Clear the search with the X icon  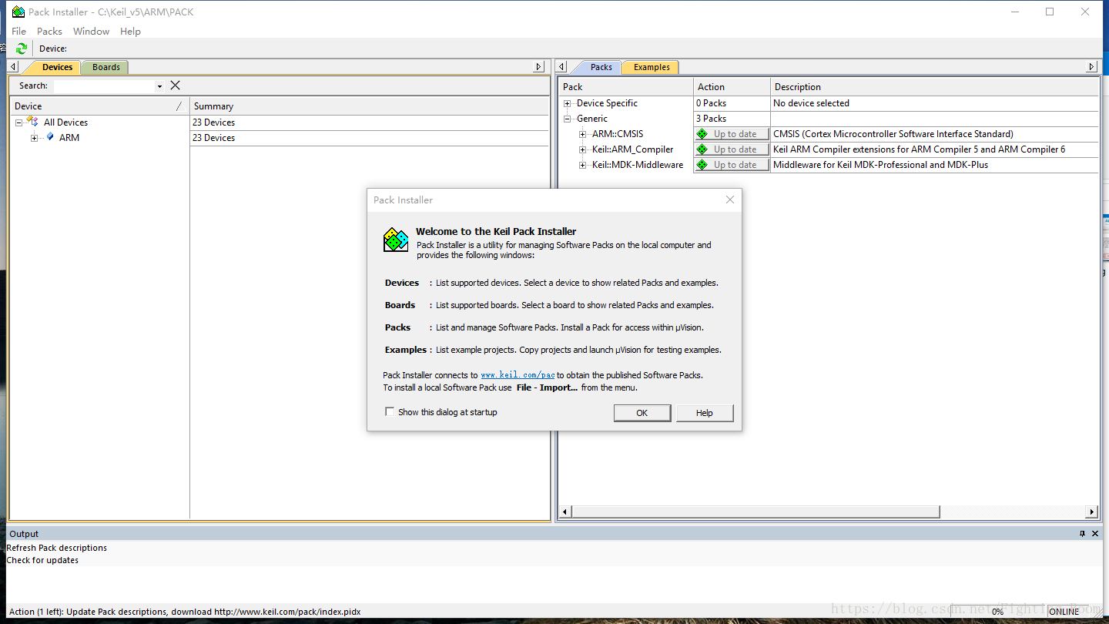click(x=175, y=86)
